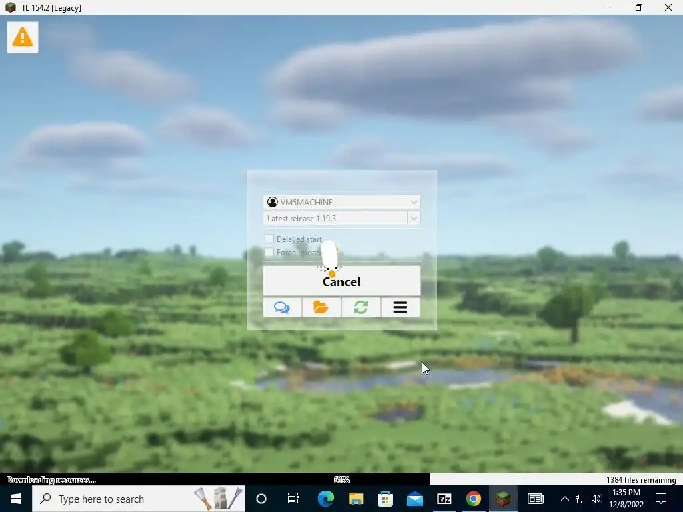Open the game folder icon button
The height and width of the screenshot is (512, 683).
tap(321, 307)
